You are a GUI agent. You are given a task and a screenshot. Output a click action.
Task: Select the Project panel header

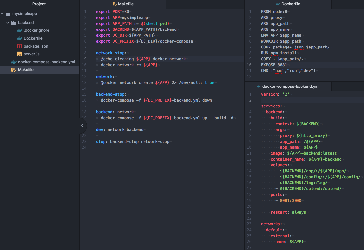[x=39, y=4]
